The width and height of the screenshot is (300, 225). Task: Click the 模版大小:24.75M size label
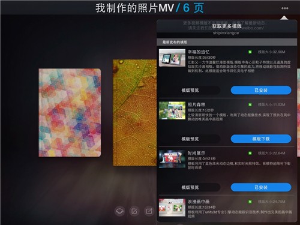pyautogui.click(x=271, y=202)
